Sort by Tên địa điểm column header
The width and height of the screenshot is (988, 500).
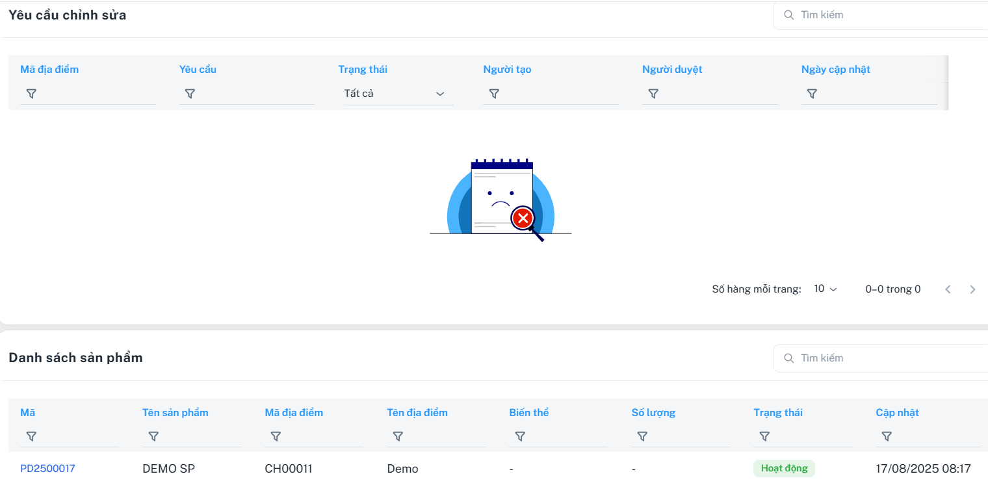[x=417, y=412]
